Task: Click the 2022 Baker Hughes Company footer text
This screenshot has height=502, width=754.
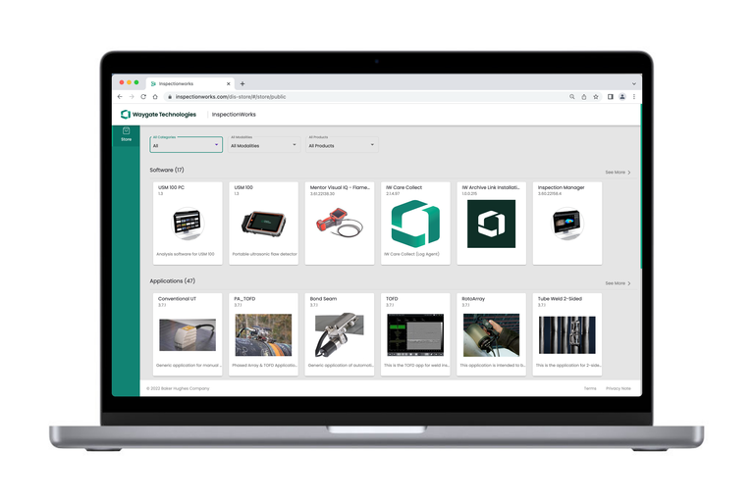Action: 178,388
